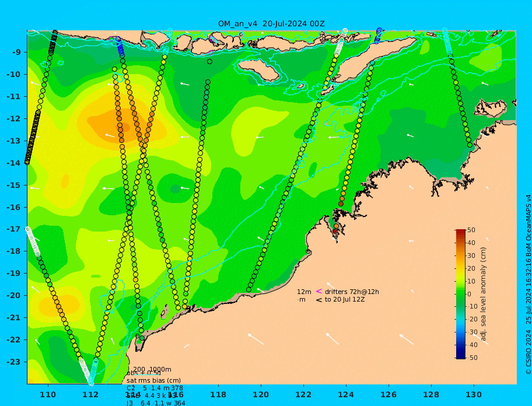Click latitude axis label -21
This screenshot has width=532, height=406.
click(13, 318)
